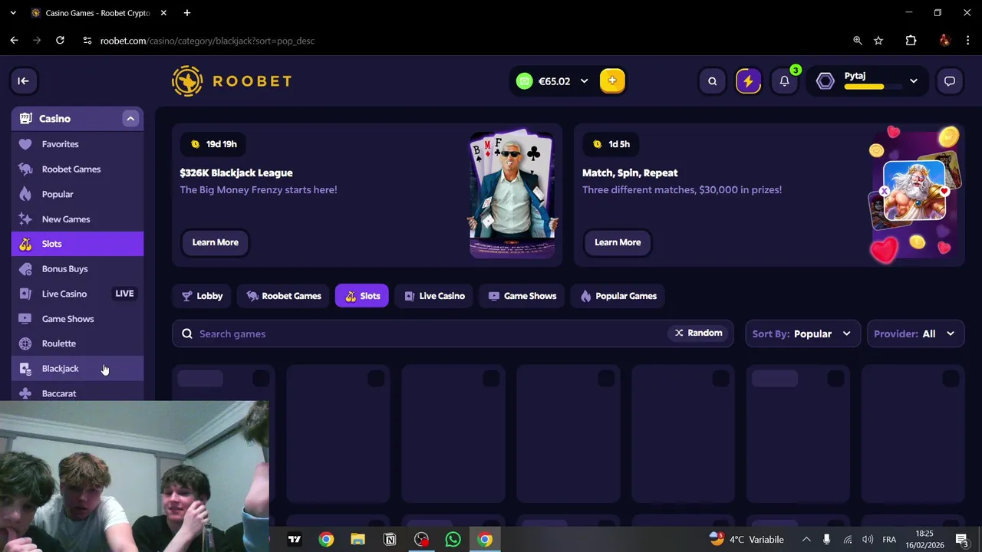Open Bonus Buys in the sidebar

point(77,268)
